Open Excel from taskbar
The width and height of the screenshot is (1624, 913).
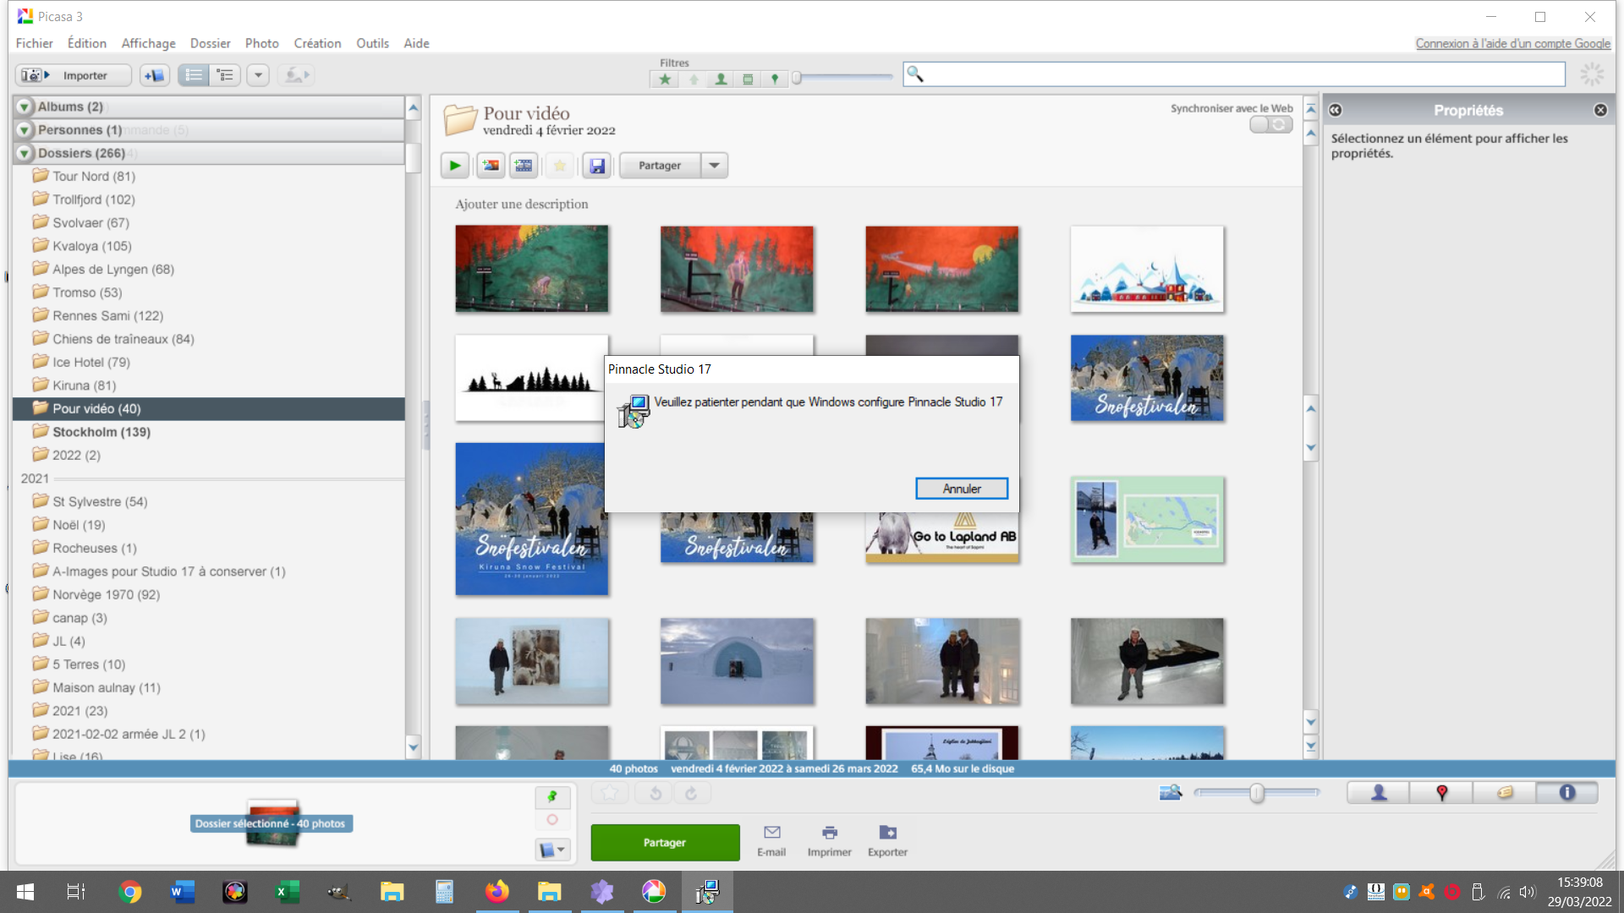tap(288, 892)
